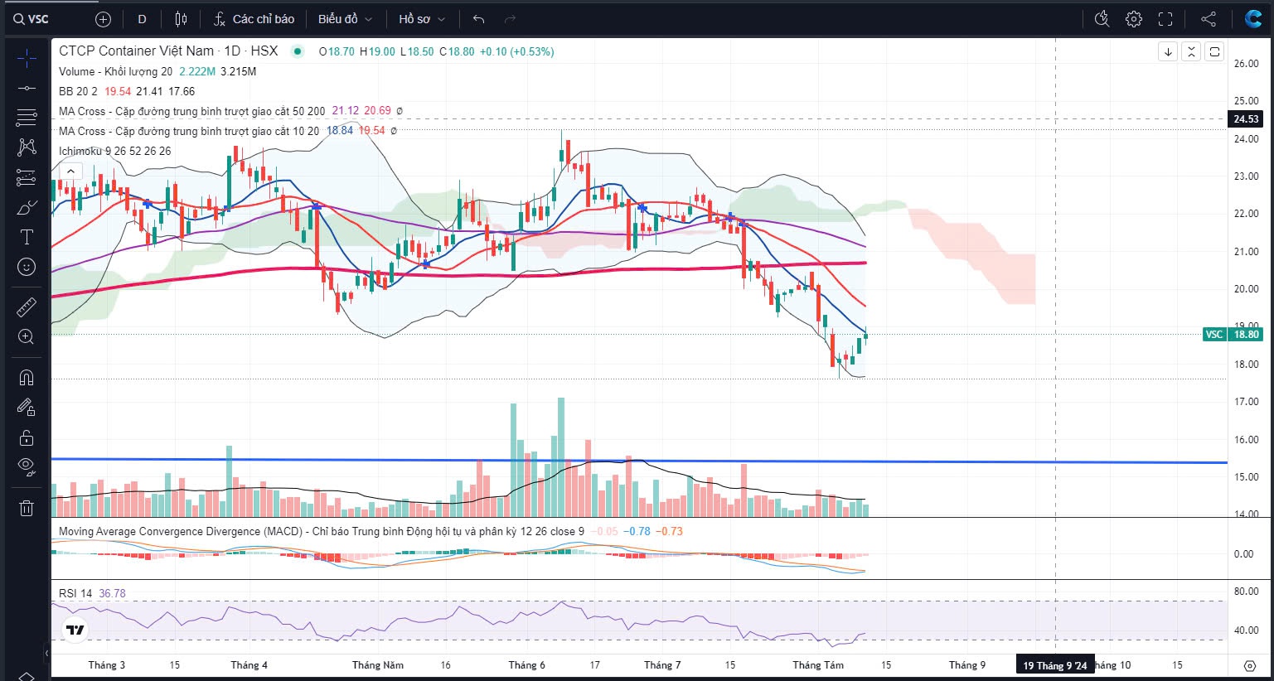The height and width of the screenshot is (681, 1274).
Task: Select the trend line drawing tool
Action: tap(27, 88)
